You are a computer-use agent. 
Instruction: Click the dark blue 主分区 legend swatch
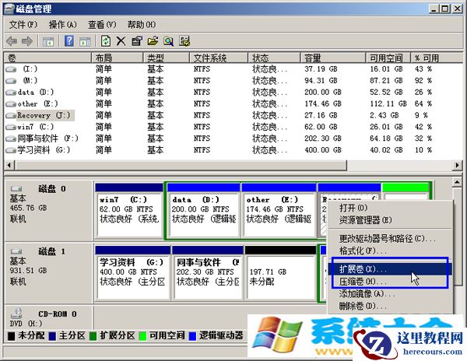[52, 336]
